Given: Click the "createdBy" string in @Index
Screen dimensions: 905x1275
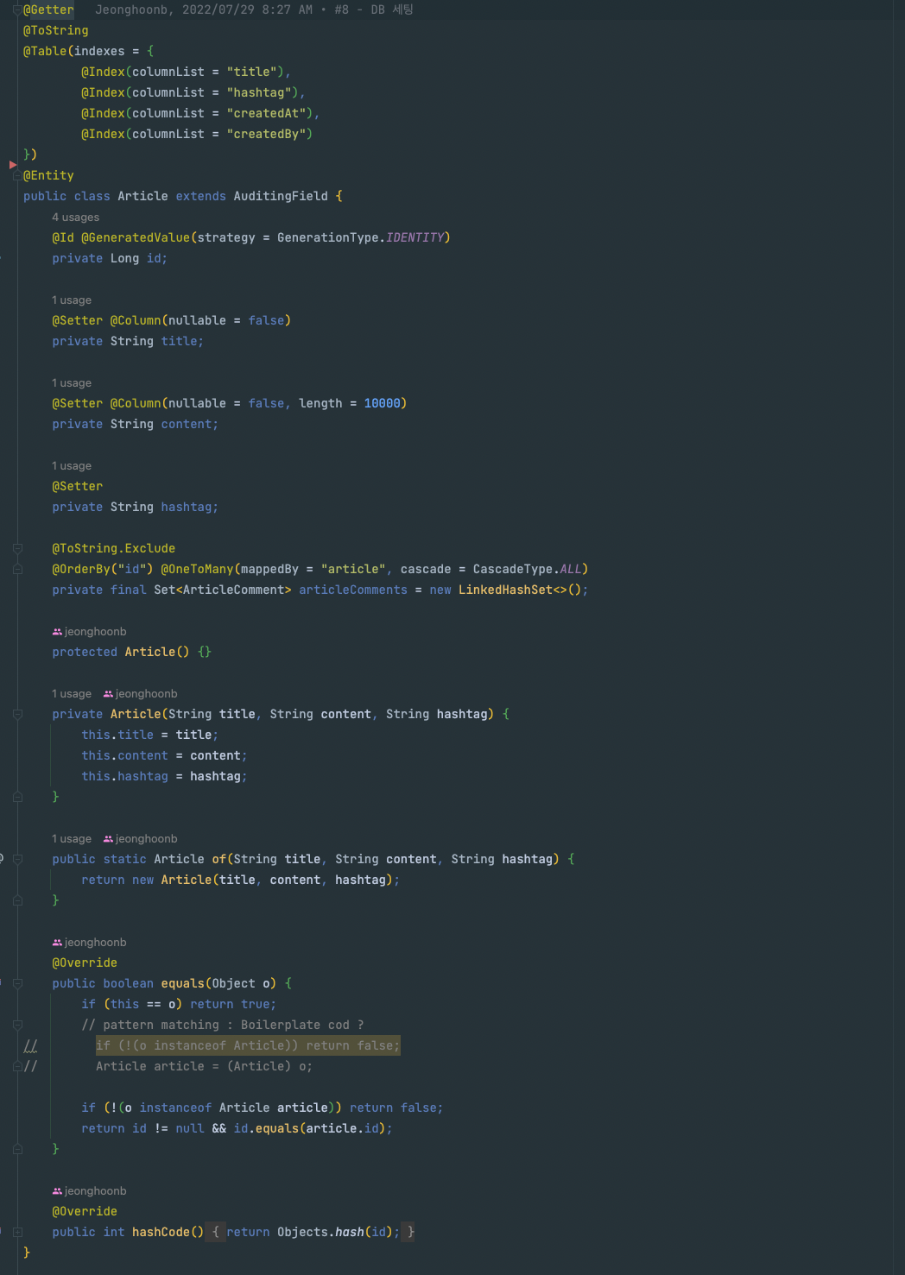Looking at the screenshot, I should coord(267,135).
